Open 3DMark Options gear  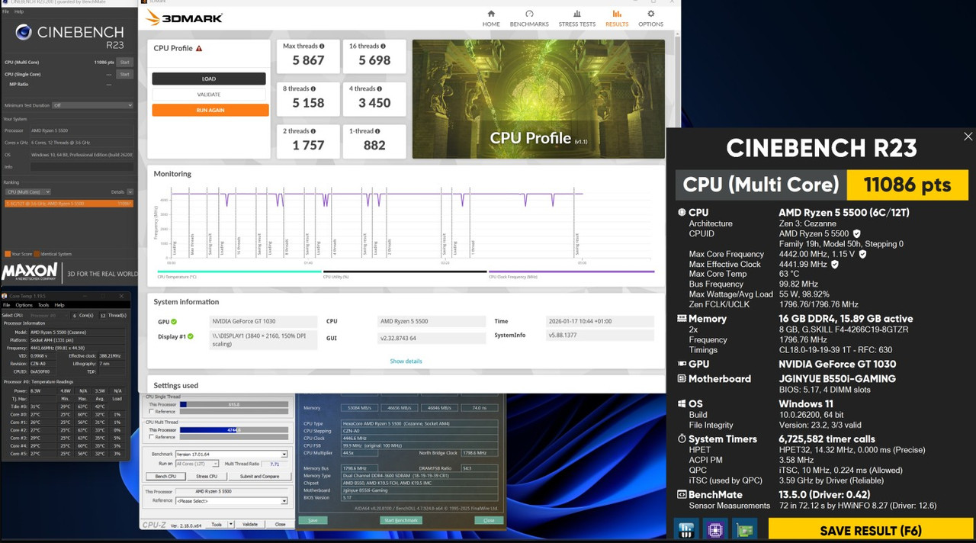click(x=650, y=14)
